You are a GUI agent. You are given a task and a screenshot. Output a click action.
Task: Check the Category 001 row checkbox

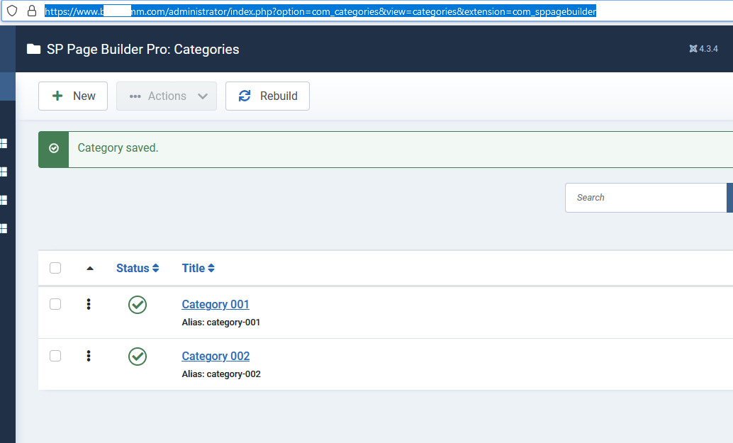[x=55, y=304]
